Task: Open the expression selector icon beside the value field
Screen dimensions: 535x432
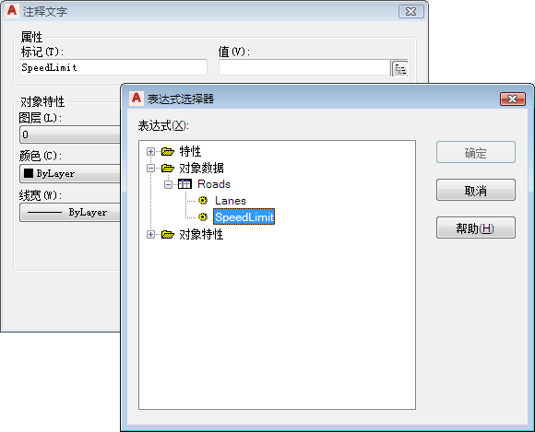Action: pyautogui.click(x=399, y=68)
